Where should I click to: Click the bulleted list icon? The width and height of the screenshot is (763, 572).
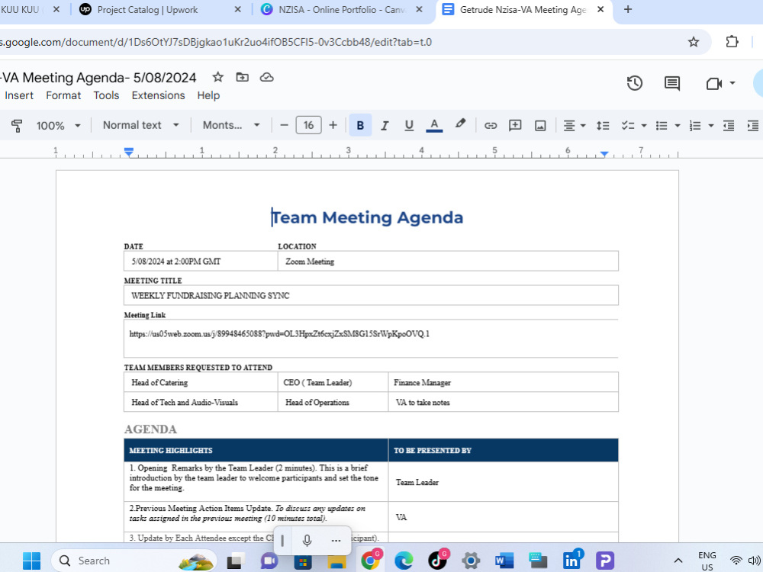click(662, 126)
